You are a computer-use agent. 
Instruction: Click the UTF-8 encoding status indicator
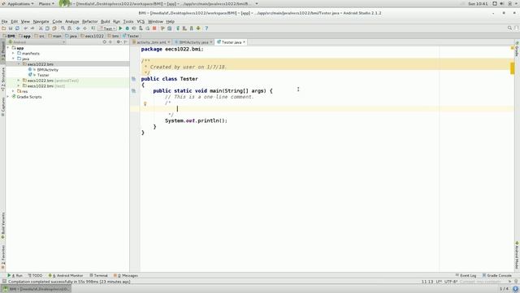(451, 282)
